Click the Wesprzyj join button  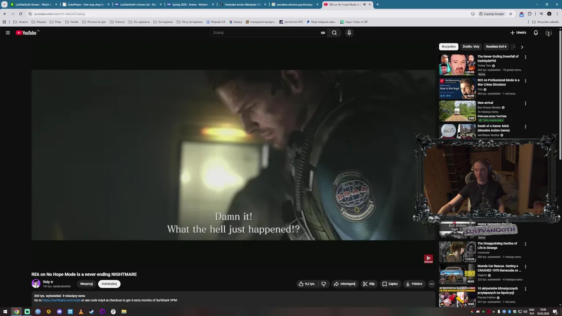click(86, 284)
